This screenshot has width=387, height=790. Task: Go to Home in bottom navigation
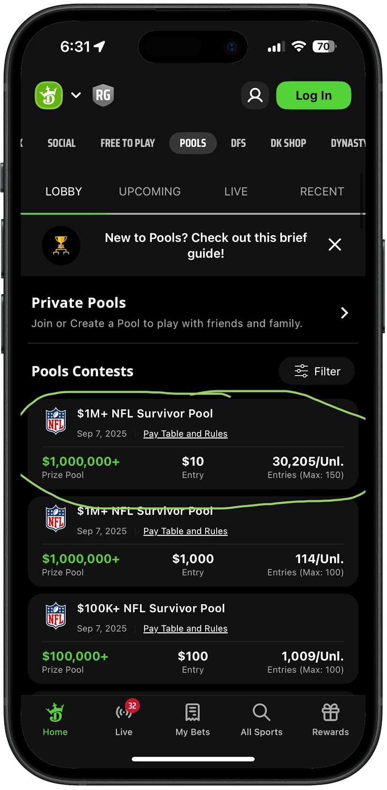[x=55, y=718]
